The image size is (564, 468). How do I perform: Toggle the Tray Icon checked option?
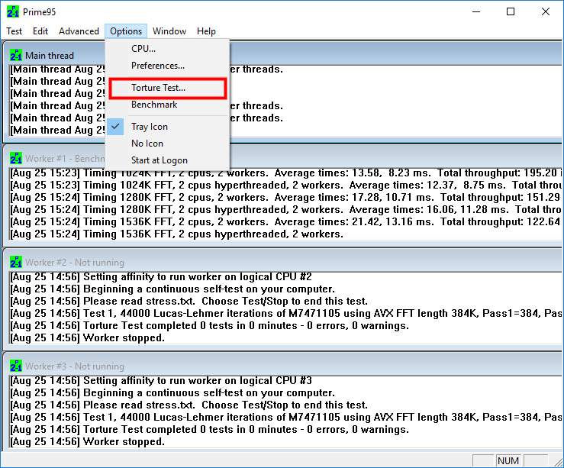pyautogui.click(x=149, y=127)
